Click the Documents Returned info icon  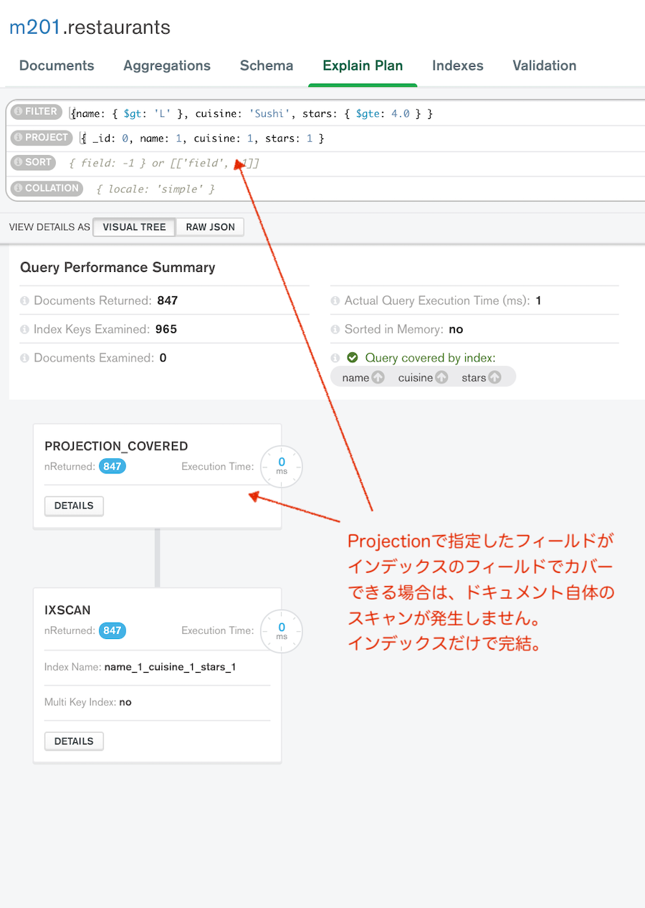point(24,301)
